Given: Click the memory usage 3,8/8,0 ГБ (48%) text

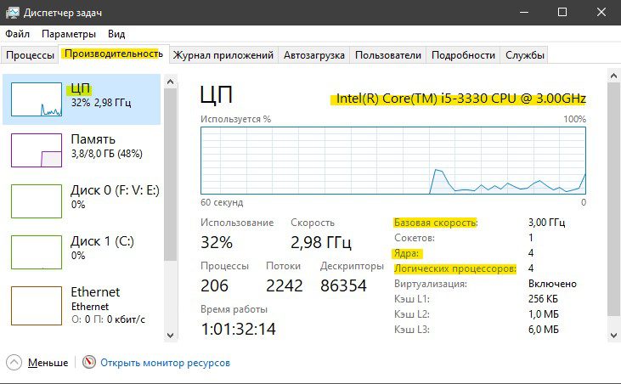Looking at the screenshot, I should 107,154.
